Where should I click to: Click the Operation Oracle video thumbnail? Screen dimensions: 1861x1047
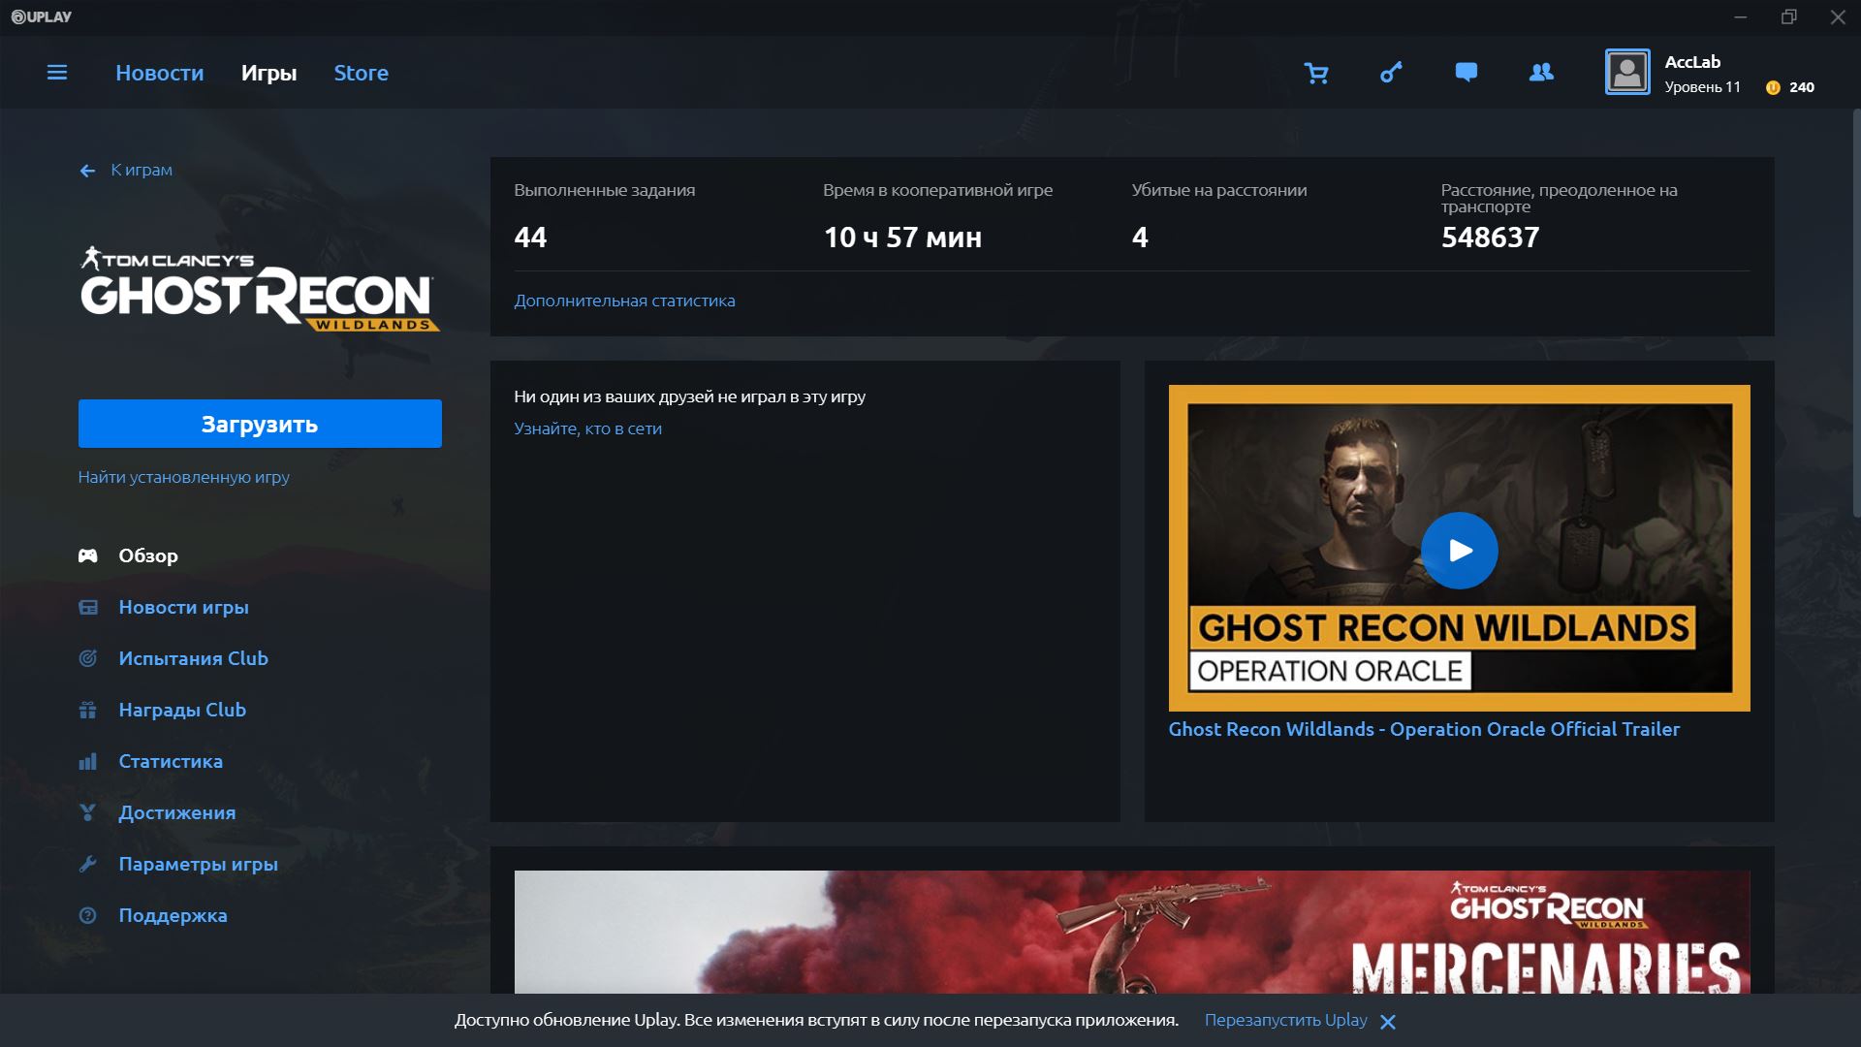(x=1460, y=548)
